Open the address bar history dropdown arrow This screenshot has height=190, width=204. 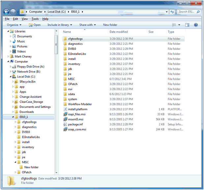[167, 12]
